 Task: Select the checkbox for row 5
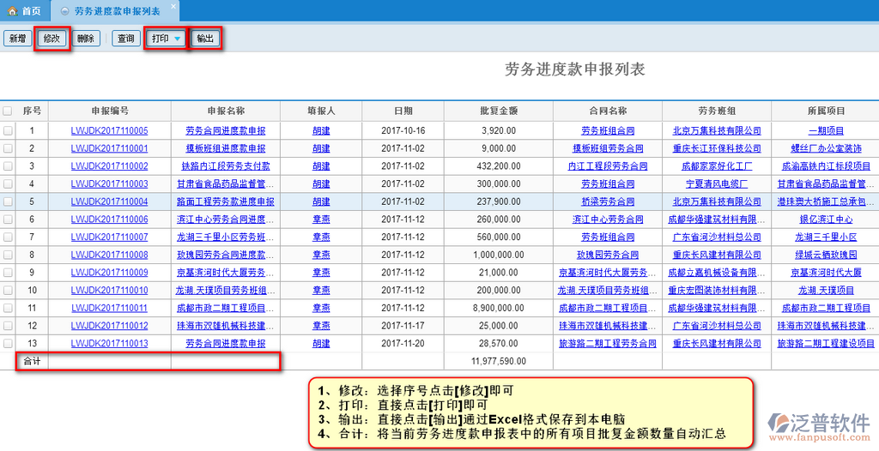(8, 201)
